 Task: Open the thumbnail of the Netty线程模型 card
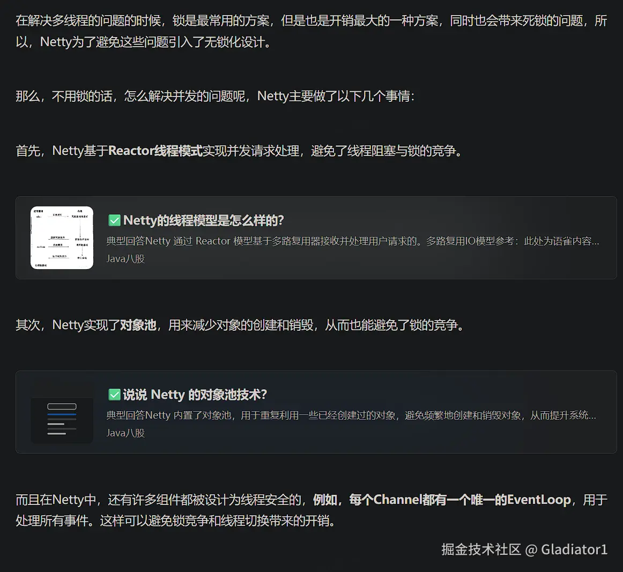coord(62,237)
